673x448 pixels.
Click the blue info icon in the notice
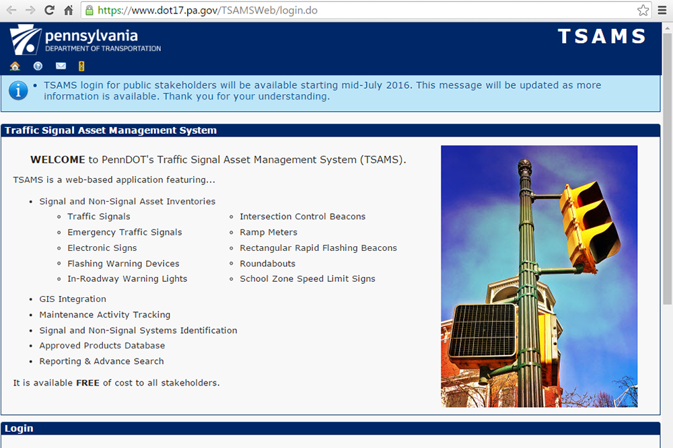point(17,90)
